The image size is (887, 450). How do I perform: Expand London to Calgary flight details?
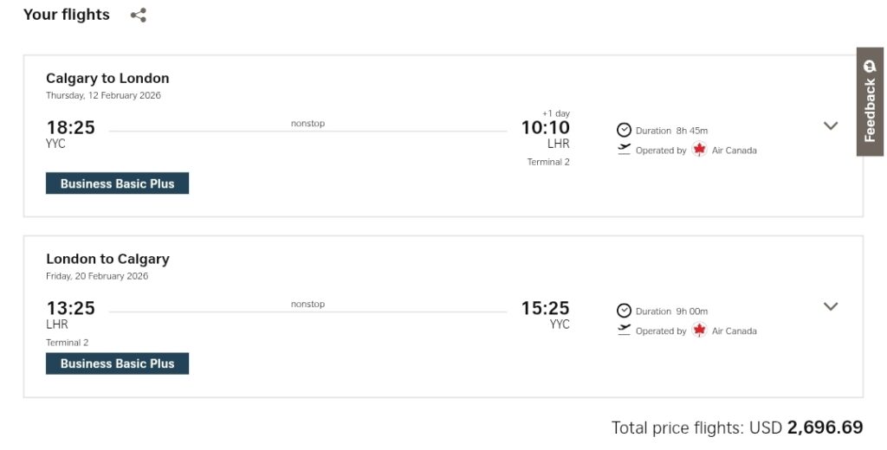tap(831, 306)
